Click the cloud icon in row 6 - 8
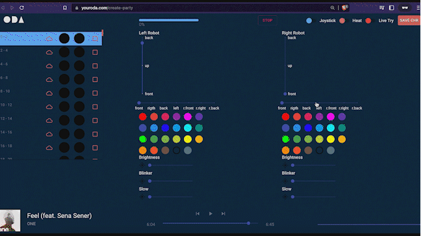Viewport: 421px width, 236px height. [x=50, y=80]
